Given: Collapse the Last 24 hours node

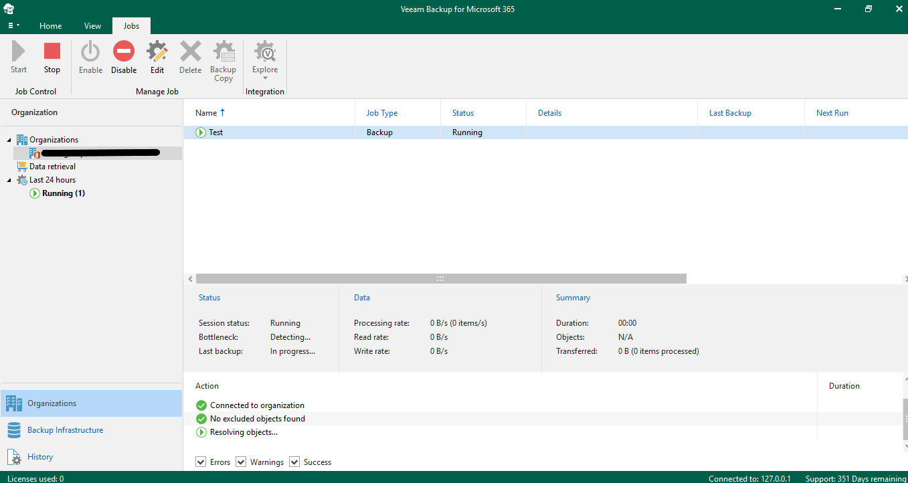Looking at the screenshot, I should (x=9, y=180).
